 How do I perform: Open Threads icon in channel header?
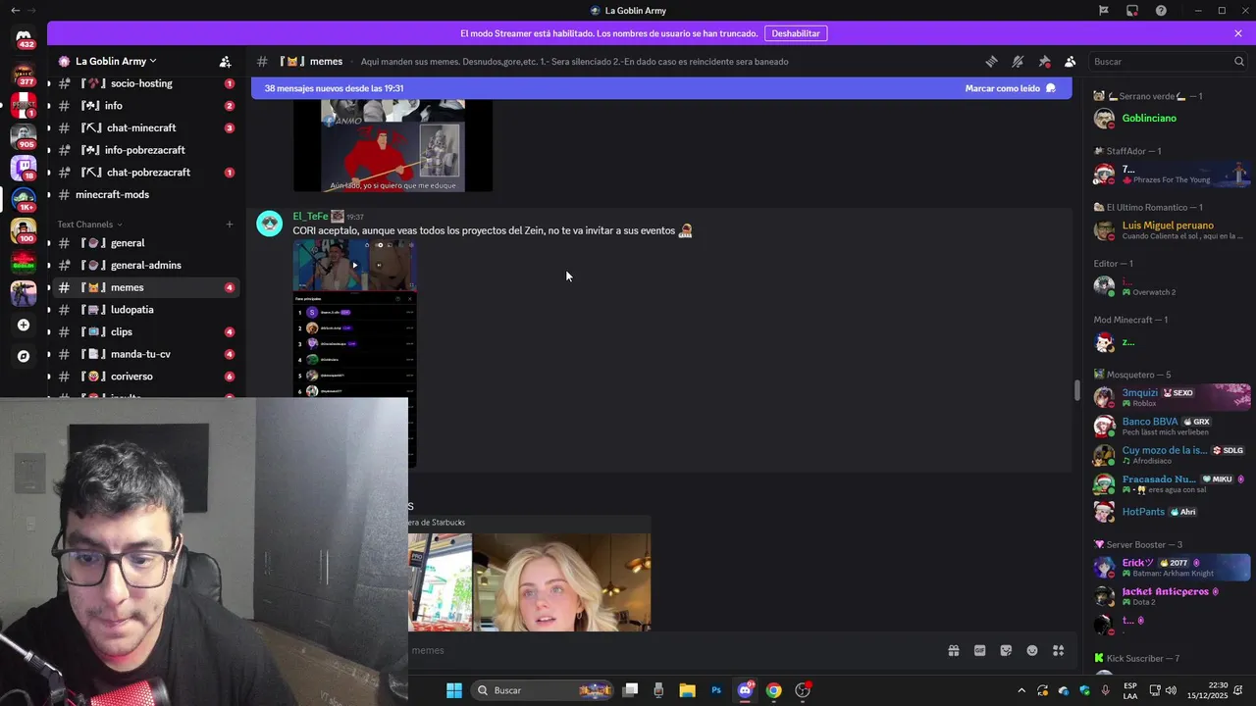(991, 61)
